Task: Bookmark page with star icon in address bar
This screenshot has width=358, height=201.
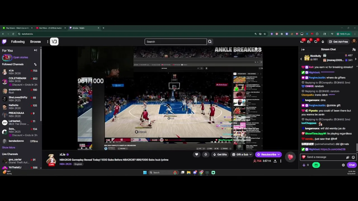Action: (265, 34)
